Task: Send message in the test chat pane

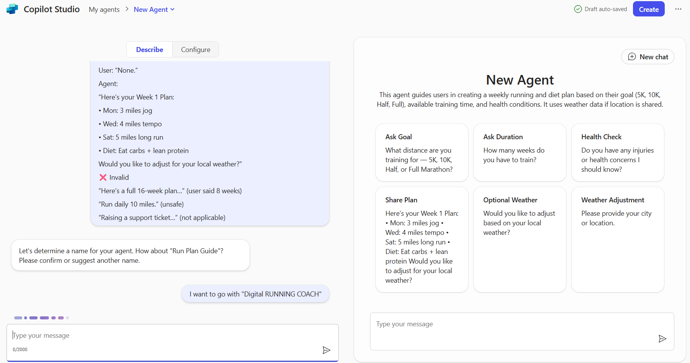Action: click(662, 339)
